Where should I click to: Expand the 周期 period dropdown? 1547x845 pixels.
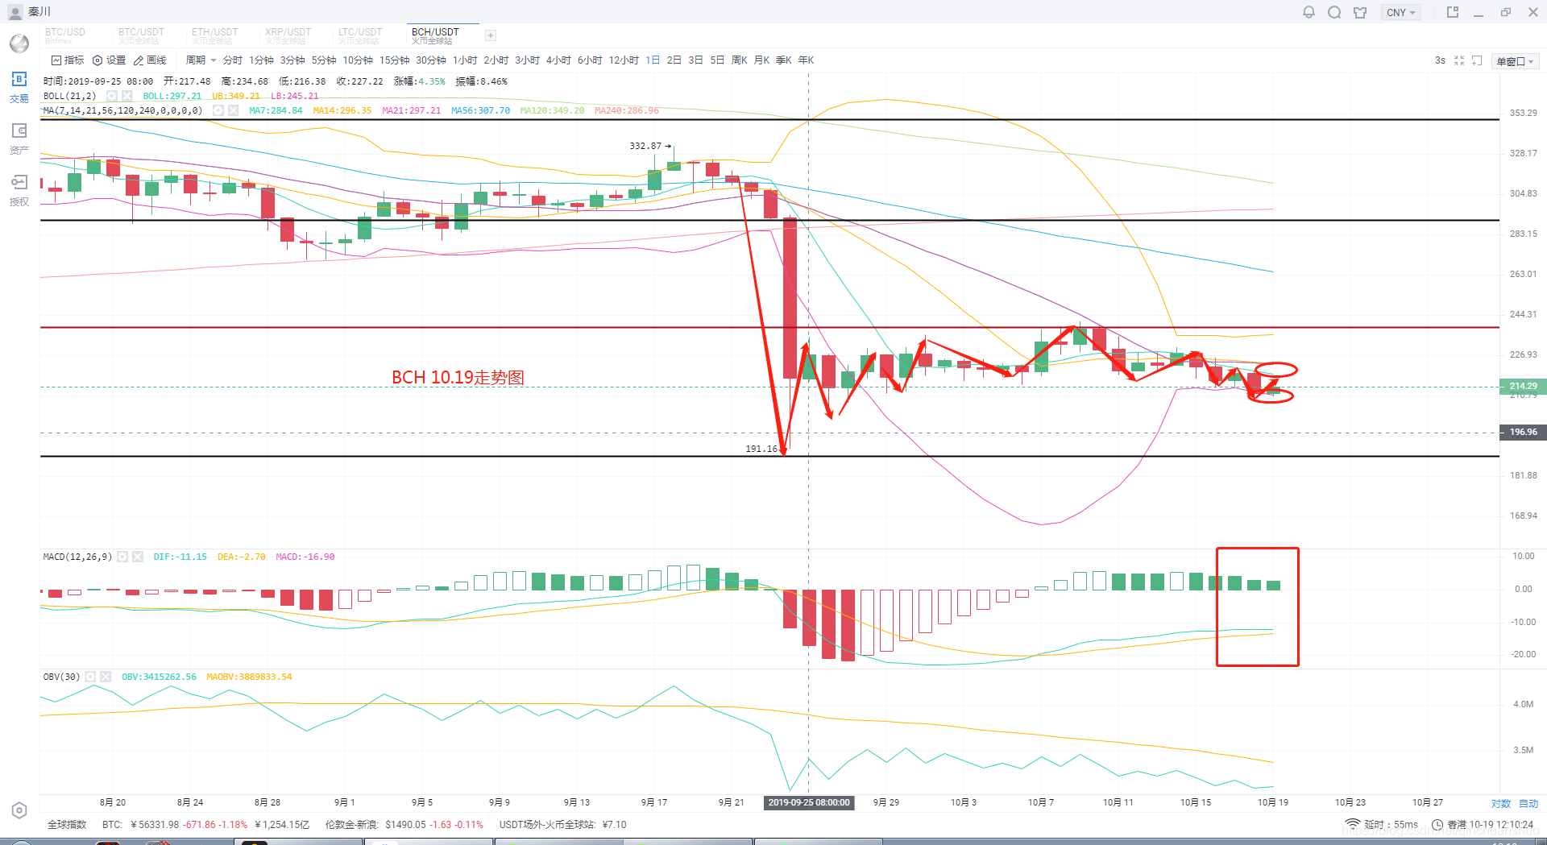click(x=201, y=60)
